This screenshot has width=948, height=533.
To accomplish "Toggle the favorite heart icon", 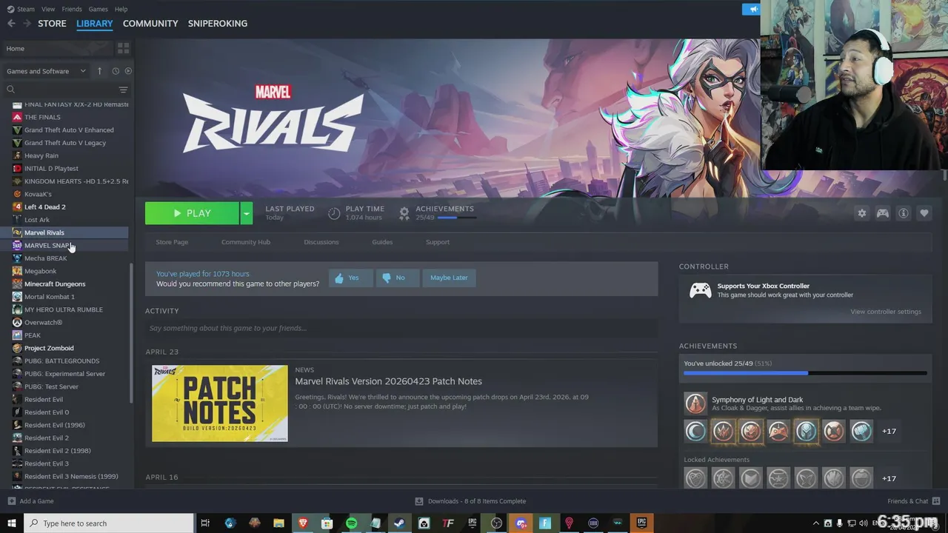I will pos(924,213).
